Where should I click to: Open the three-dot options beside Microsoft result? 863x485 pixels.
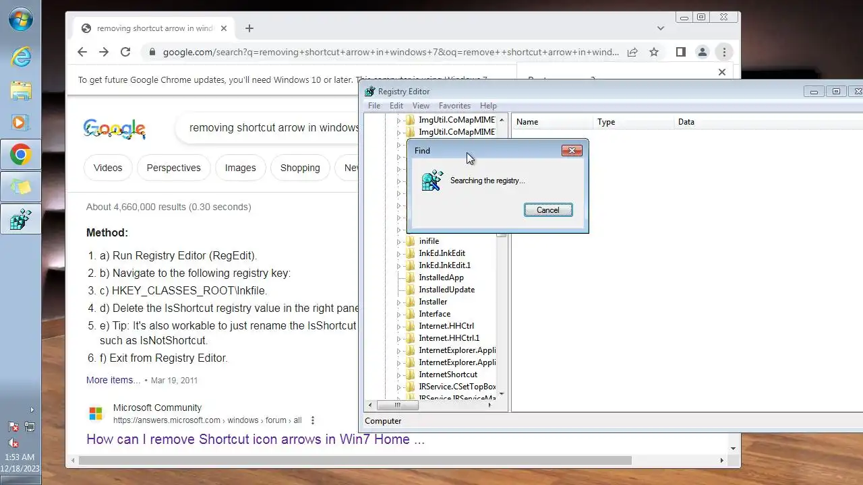pyautogui.click(x=313, y=420)
